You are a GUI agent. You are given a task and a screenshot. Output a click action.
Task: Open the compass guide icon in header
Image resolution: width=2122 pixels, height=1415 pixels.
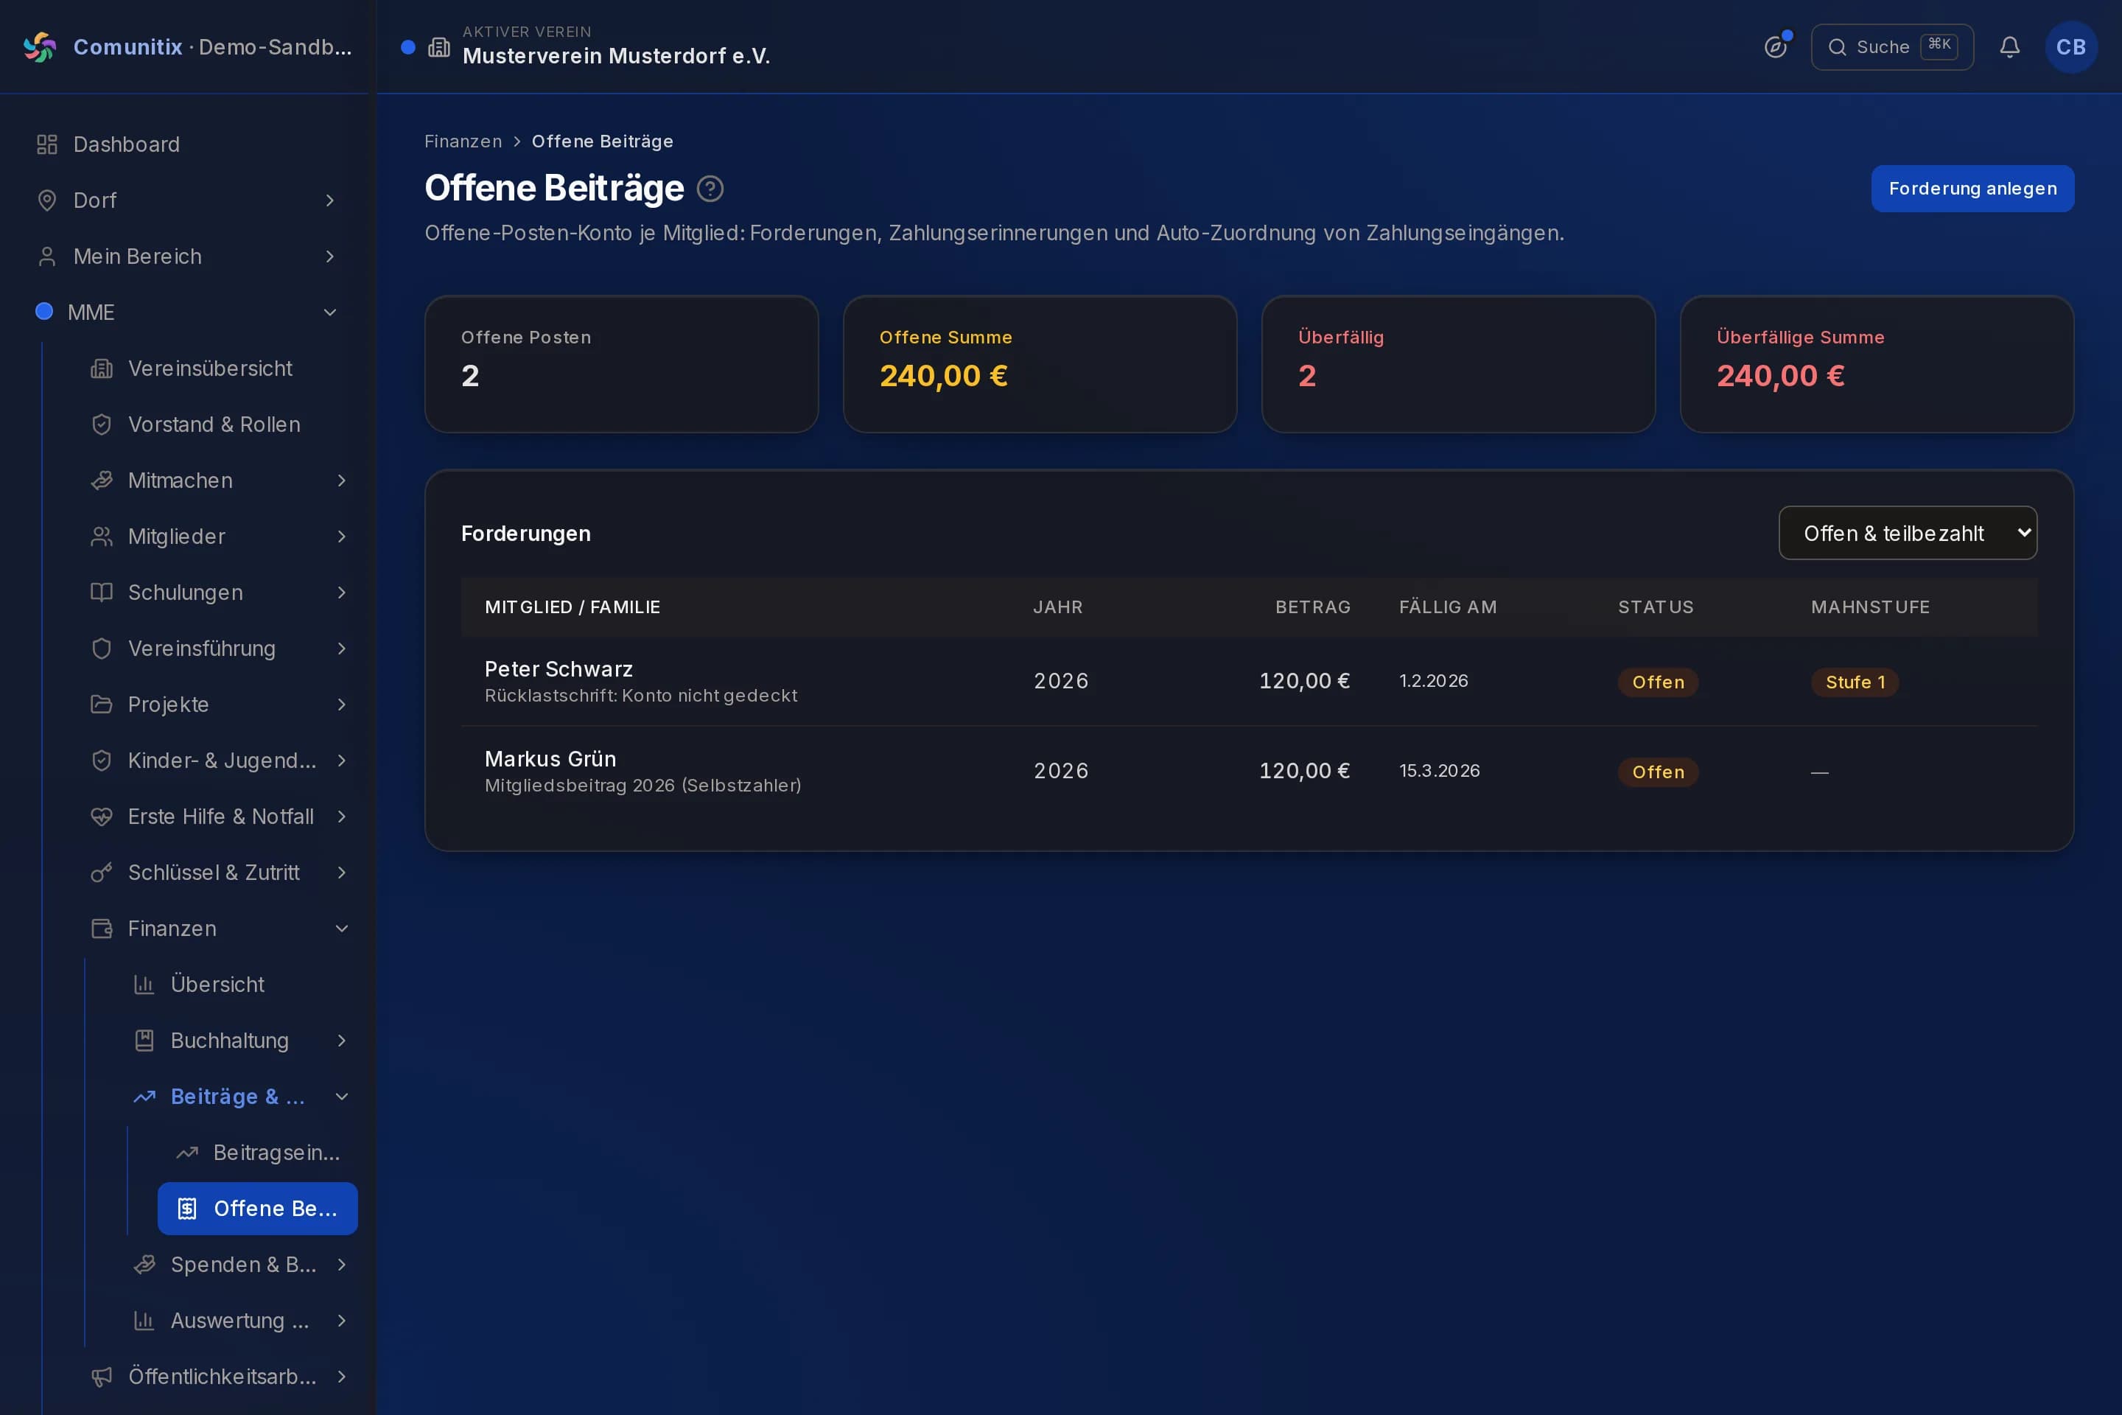tap(1776, 47)
